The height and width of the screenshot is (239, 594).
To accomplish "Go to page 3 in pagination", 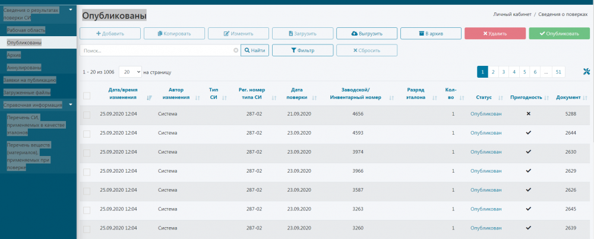I will (x=503, y=72).
